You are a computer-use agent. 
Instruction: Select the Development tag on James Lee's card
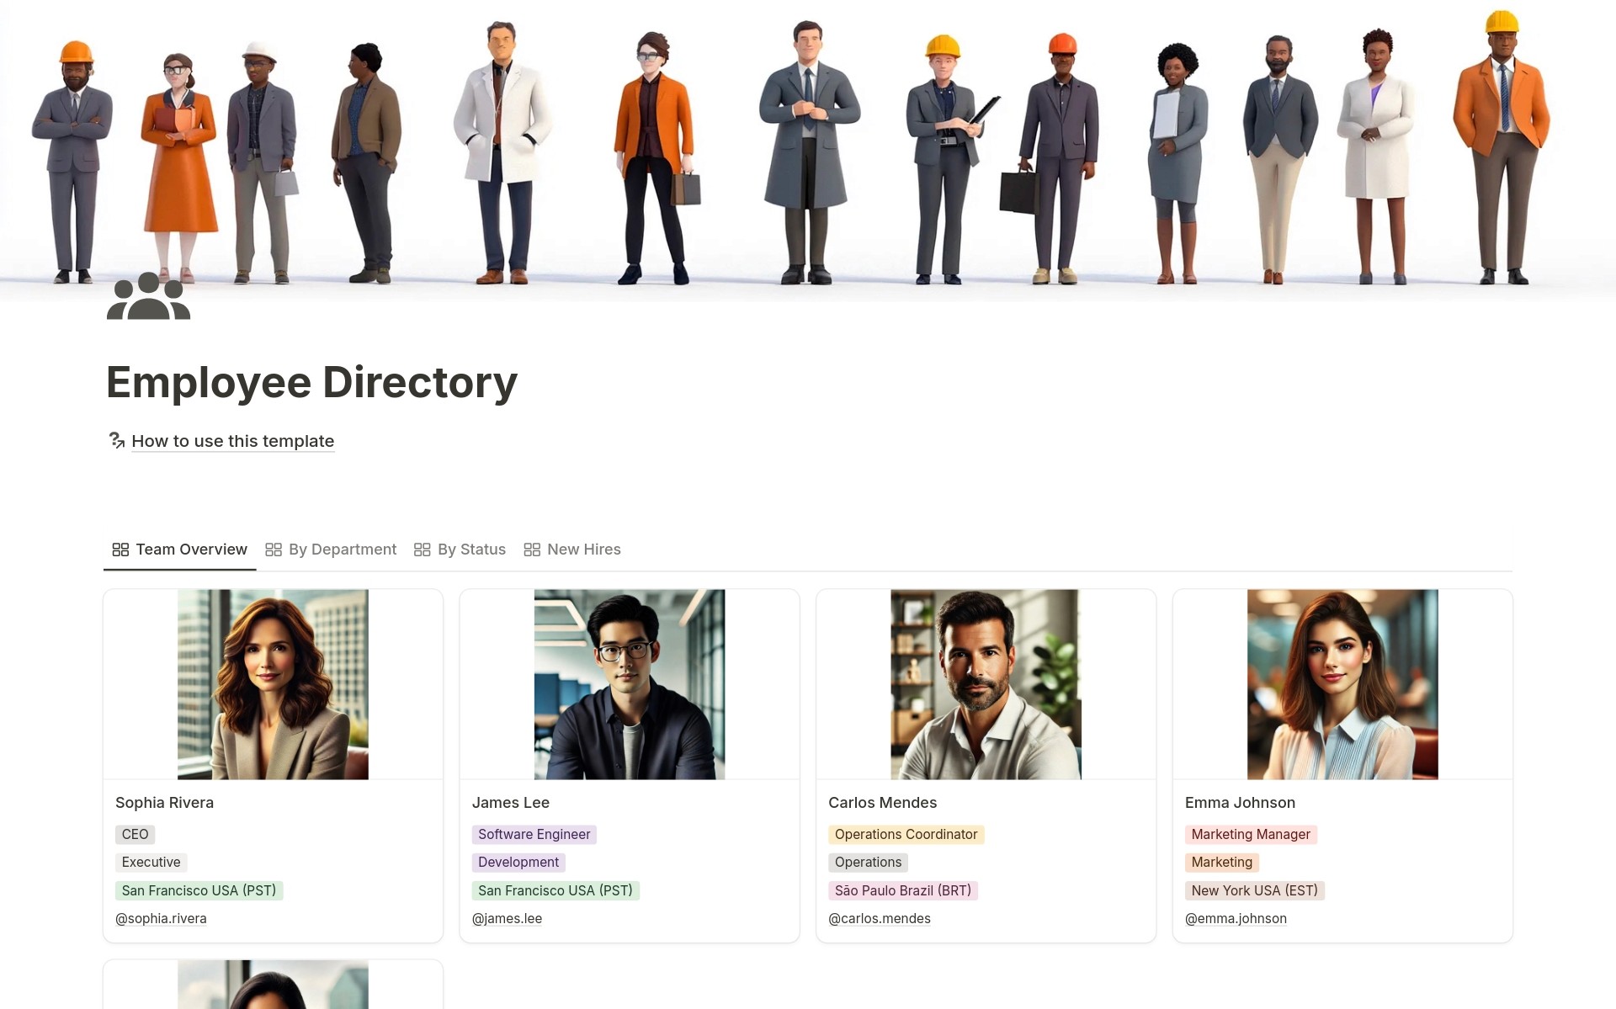518,862
